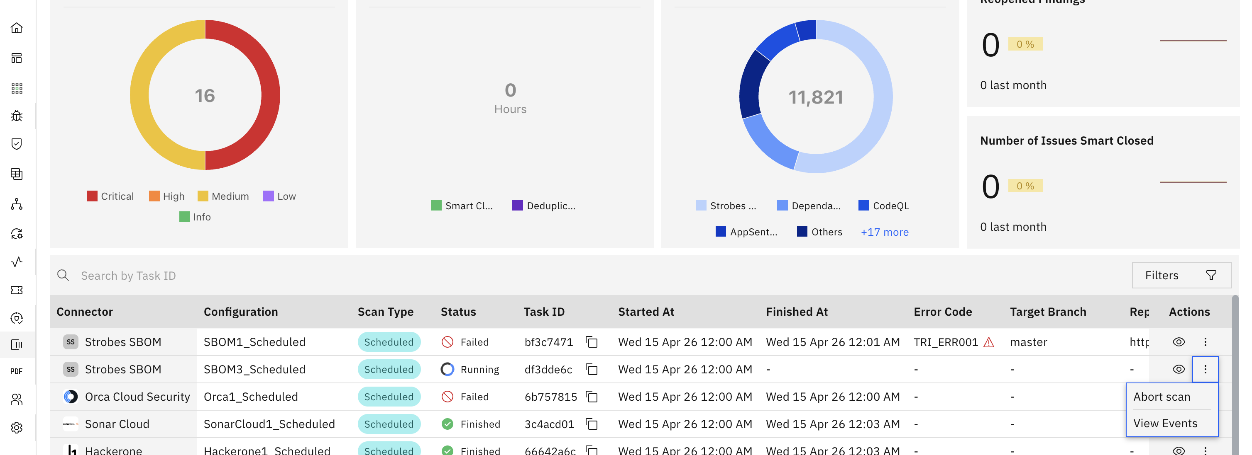Select View Events menu option
This screenshot has height=455, width=1252.
tap(1165, 424)
